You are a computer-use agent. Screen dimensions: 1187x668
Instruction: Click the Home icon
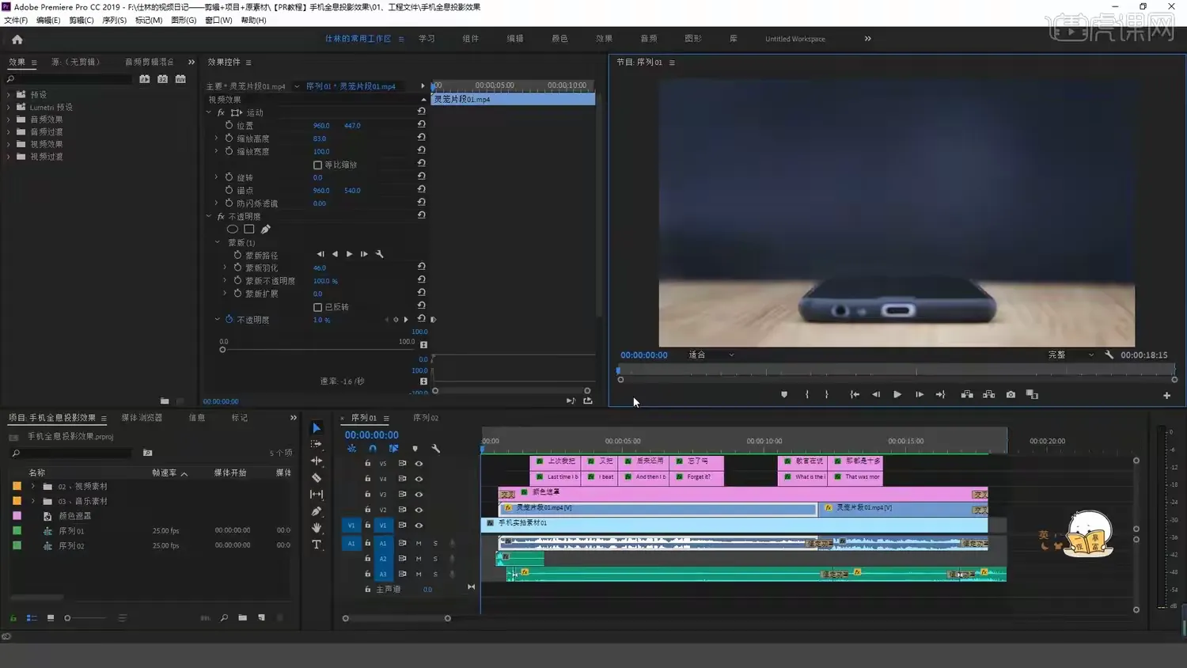click(x=17, y=39)
